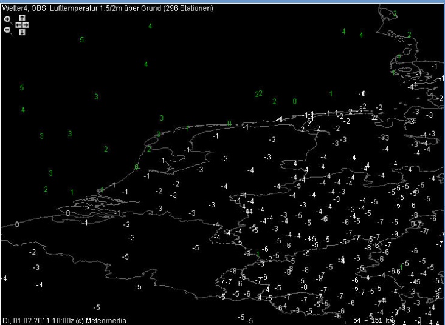Click the zoom out magnifier icon
445x325 pixels.
pos(7,29)
